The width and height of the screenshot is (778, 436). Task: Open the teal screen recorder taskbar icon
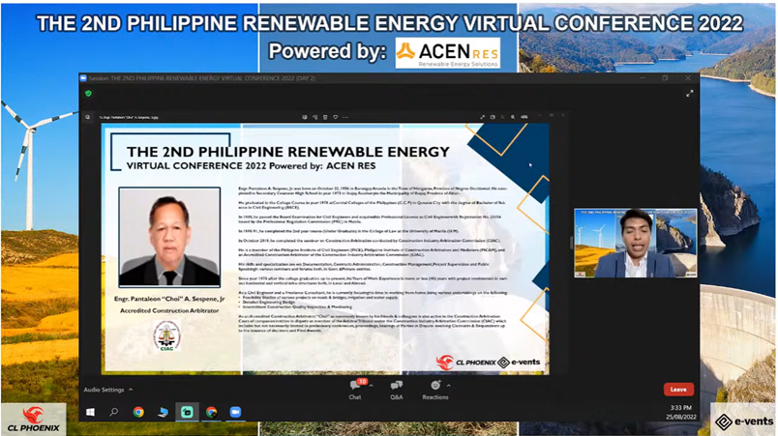pos(187,412)
